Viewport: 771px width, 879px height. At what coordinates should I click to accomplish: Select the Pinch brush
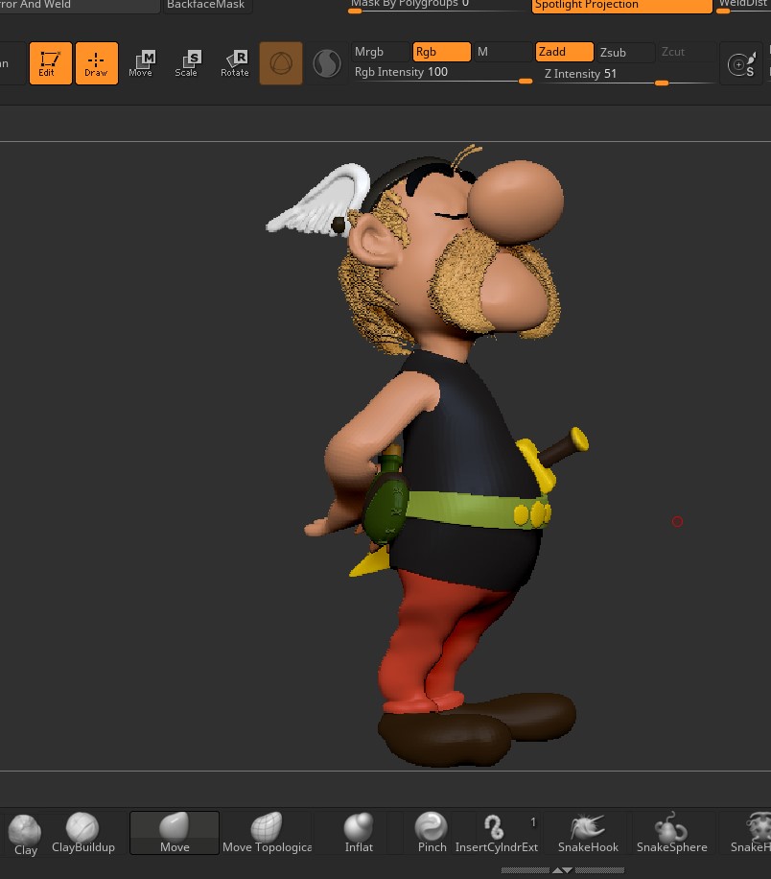pos(432,833)
